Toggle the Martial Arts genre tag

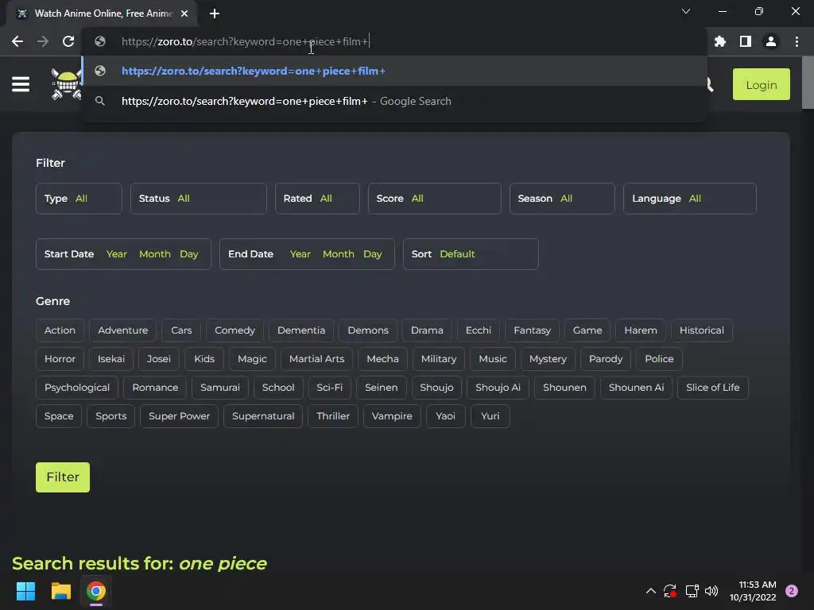click(316, 359)
